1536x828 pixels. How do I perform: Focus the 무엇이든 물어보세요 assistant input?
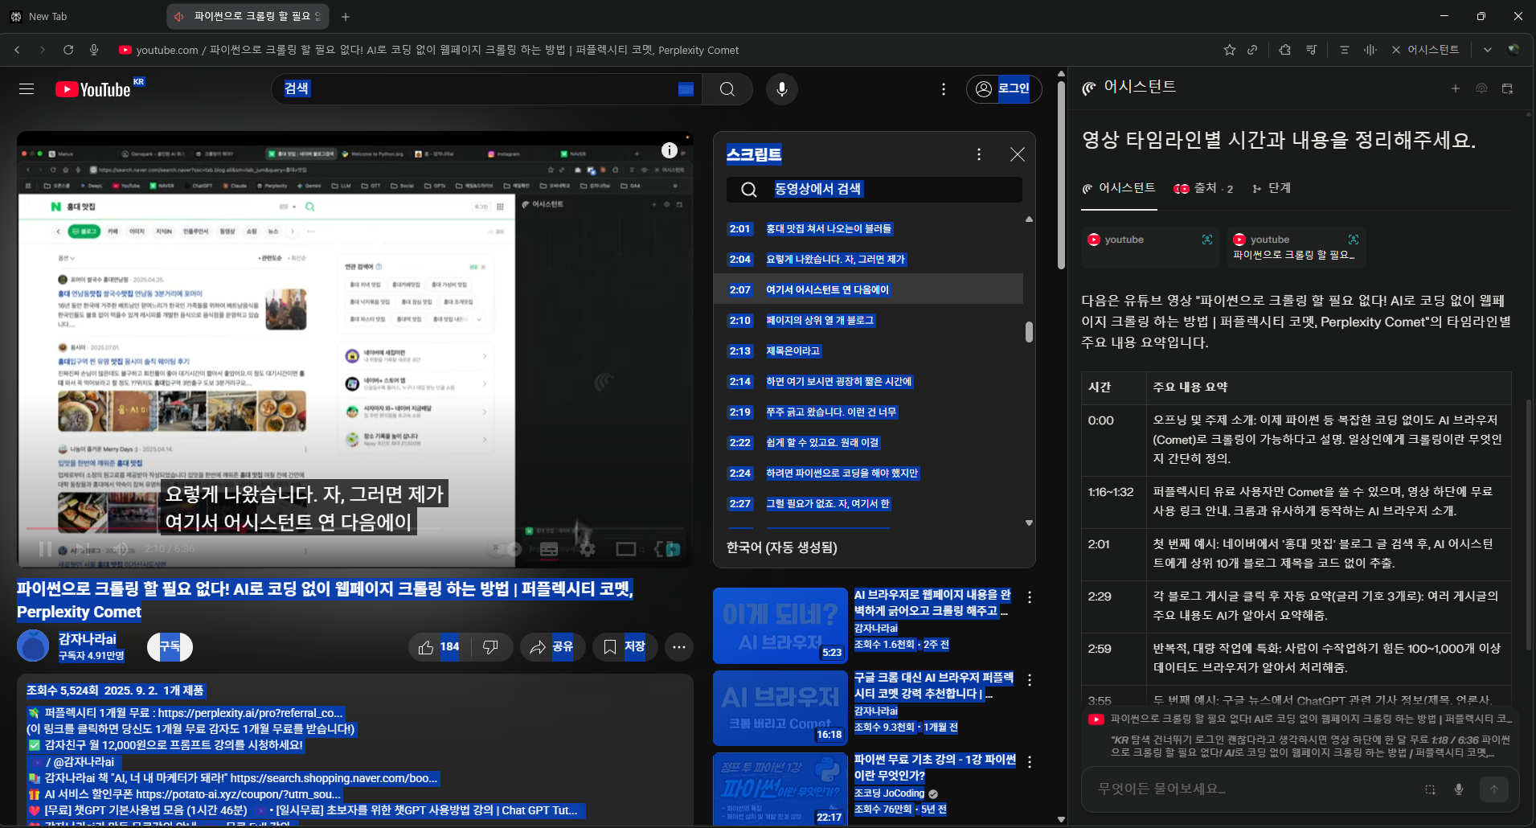[1254, 789]
